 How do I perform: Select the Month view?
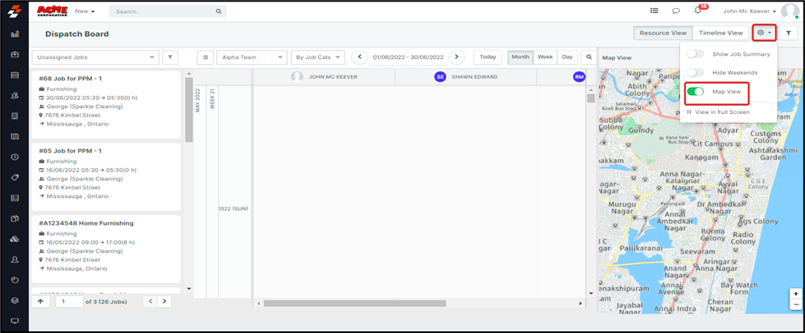[x=520, y=57]
